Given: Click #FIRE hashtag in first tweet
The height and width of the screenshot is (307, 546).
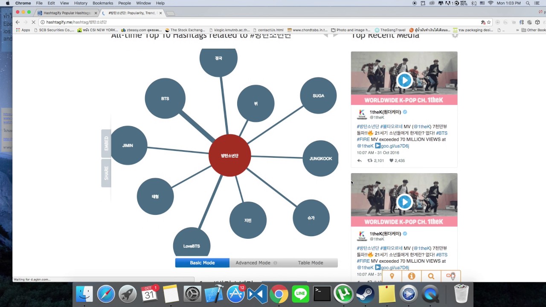Looking at the screenshot, I should 363,139.
